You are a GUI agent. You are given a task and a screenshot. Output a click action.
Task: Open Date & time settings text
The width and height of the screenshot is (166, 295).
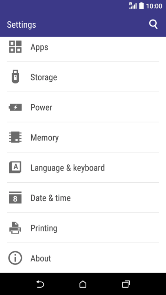point(50,198)
